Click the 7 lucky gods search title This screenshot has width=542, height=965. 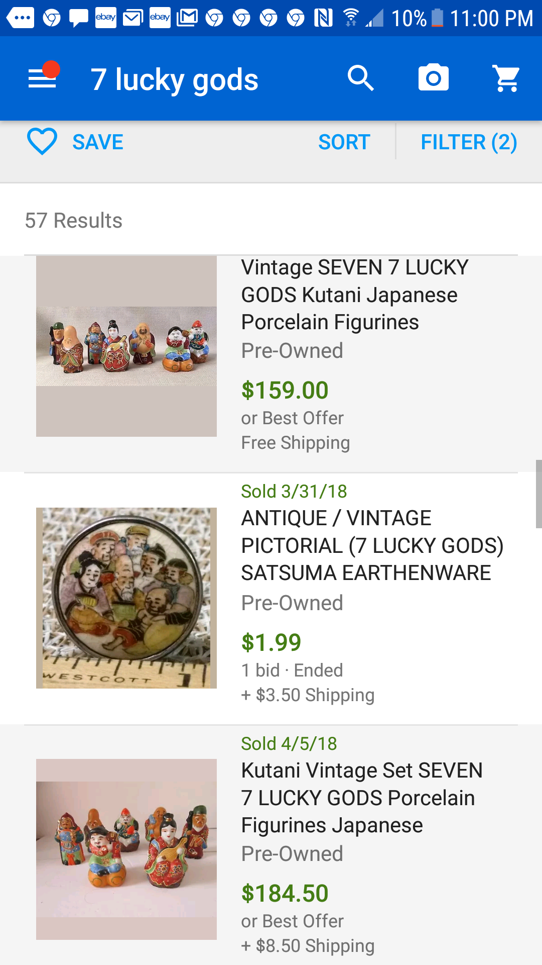(x=174, y=80)
